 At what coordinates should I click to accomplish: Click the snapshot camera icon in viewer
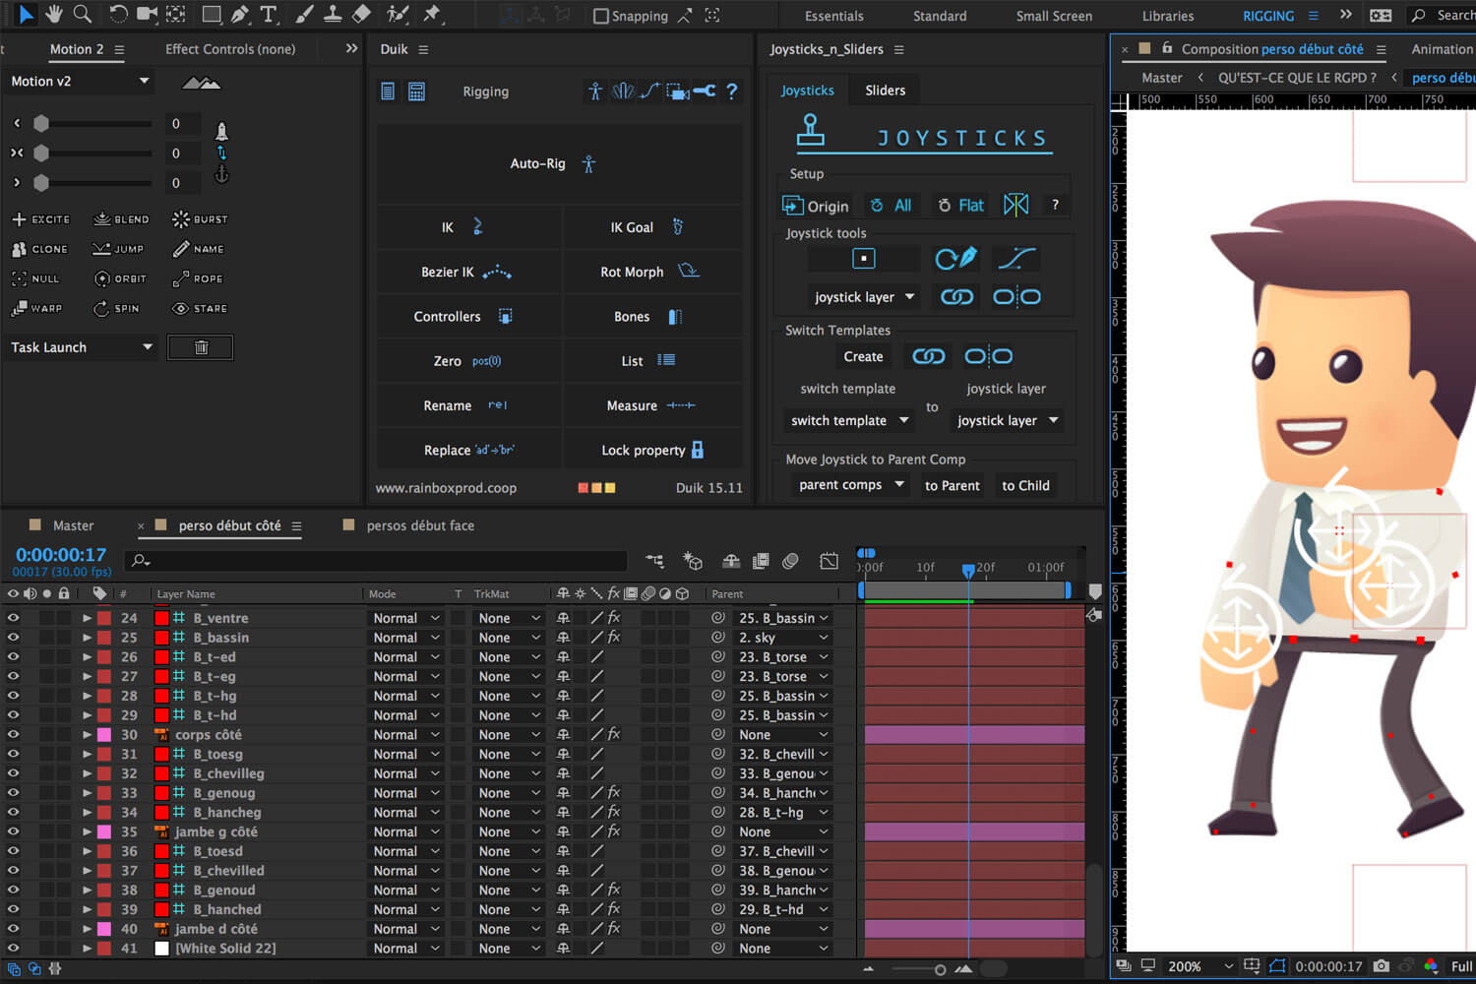[1382, 966]
